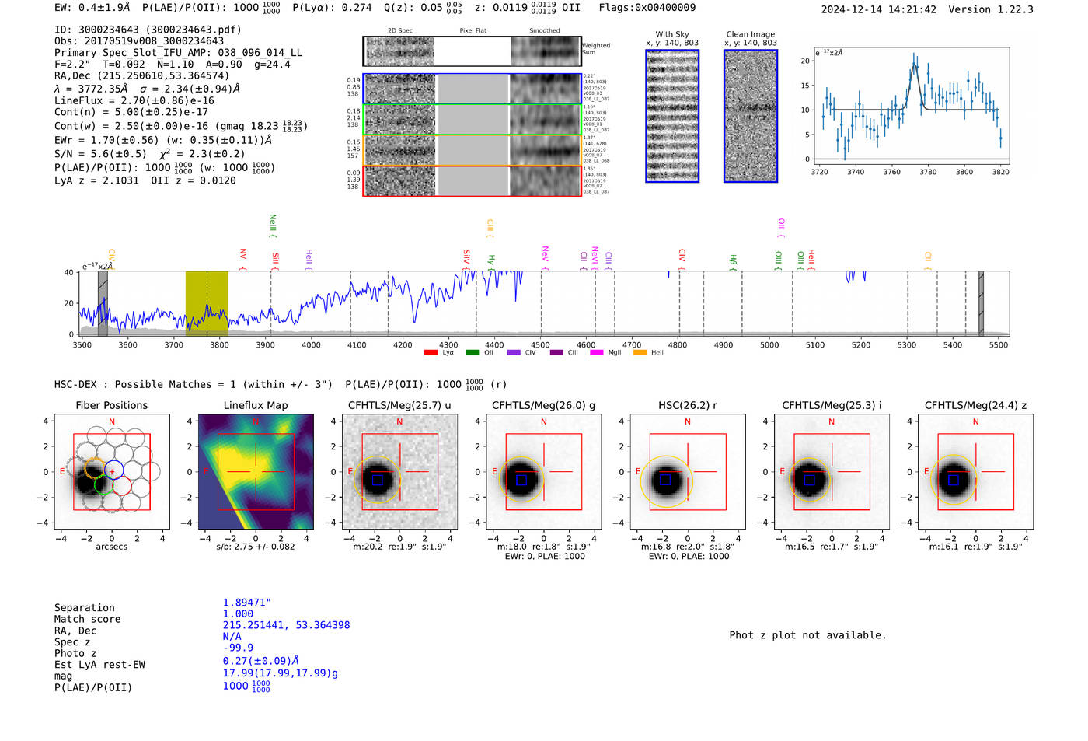Click the Clean Image cutout
The height and width of the screenshot is (741, 1088).
tap(751, 116)
